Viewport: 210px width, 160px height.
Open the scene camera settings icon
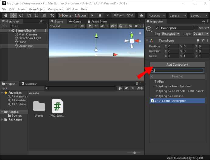[137, 26]
